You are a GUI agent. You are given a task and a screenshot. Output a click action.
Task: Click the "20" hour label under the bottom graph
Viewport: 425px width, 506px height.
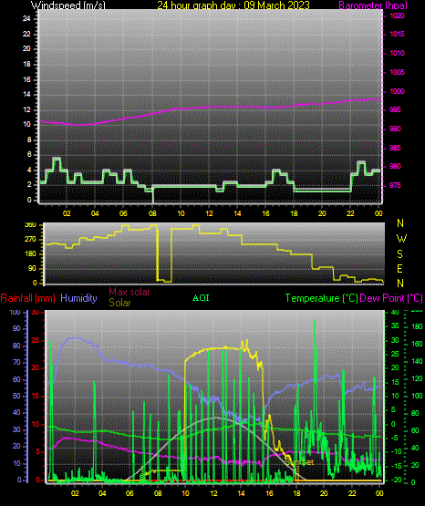[x=324, y=493]
